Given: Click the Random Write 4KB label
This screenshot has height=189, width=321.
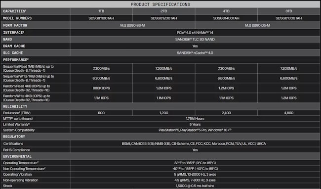Looking at the screenshot, I should [27, 98].
